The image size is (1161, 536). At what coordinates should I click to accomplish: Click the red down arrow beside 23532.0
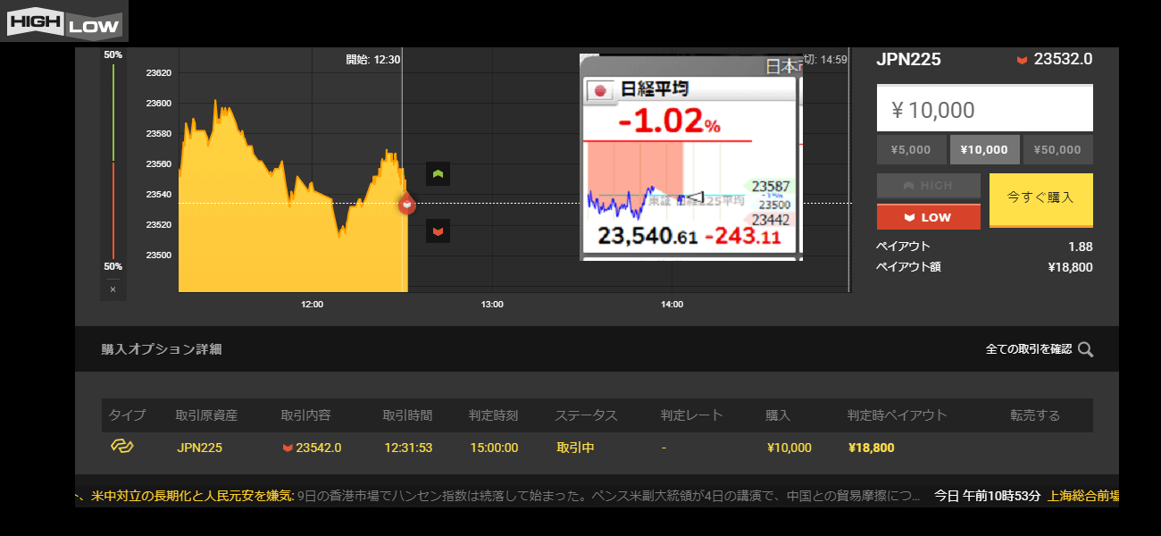[1022, 60]
